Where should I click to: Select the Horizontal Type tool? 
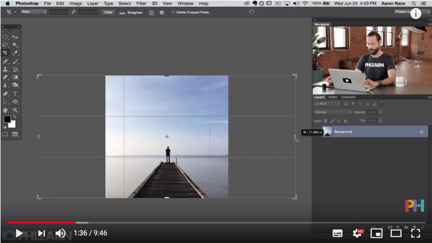15,94
